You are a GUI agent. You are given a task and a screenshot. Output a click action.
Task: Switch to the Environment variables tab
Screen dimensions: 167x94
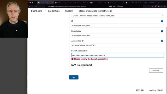click(98, 3)
